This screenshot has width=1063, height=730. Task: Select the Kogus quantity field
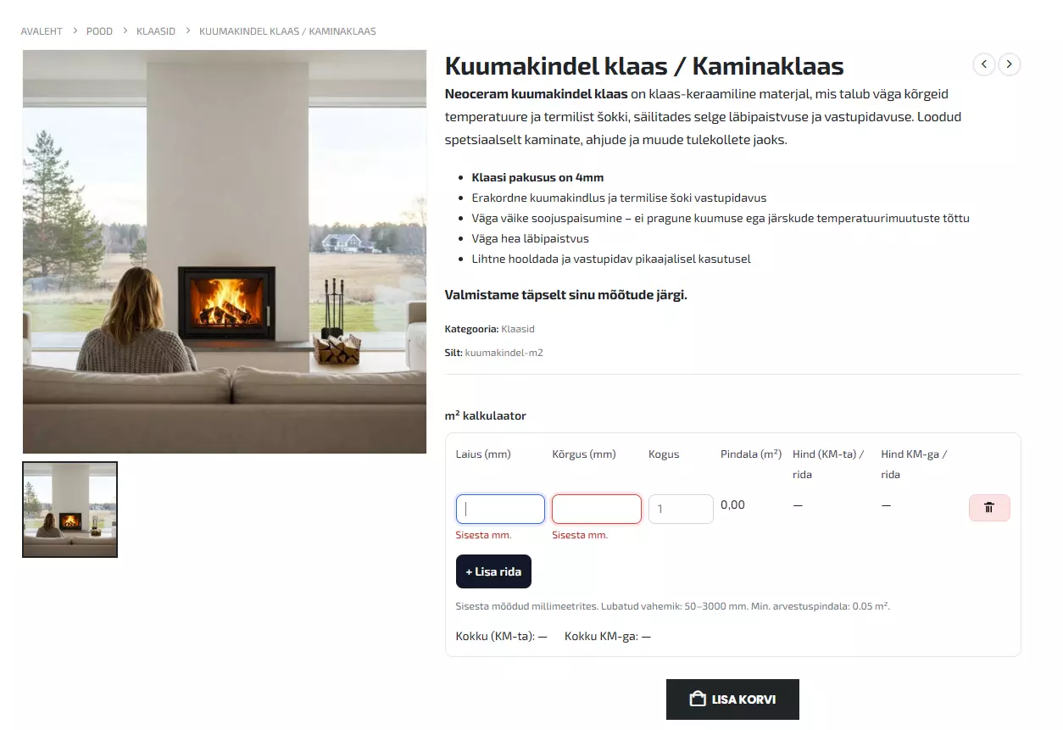point(681,509)
